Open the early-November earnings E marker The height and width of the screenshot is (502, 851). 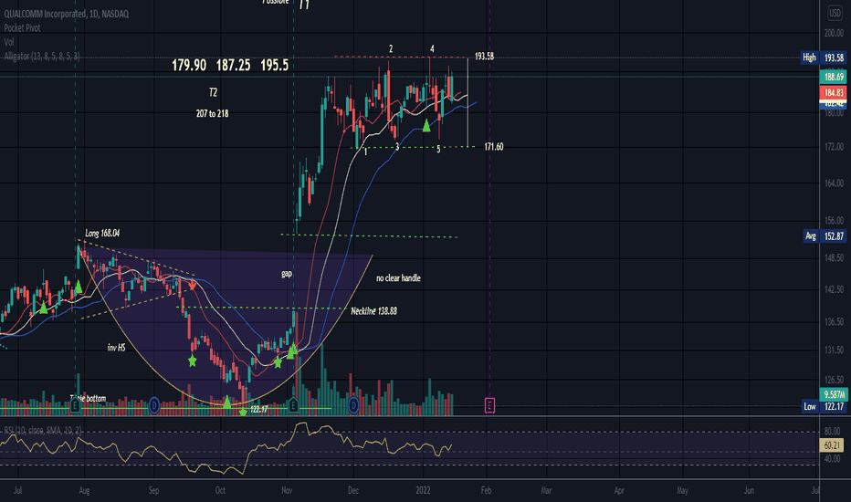pyautogui.click(x=294, y=405)
